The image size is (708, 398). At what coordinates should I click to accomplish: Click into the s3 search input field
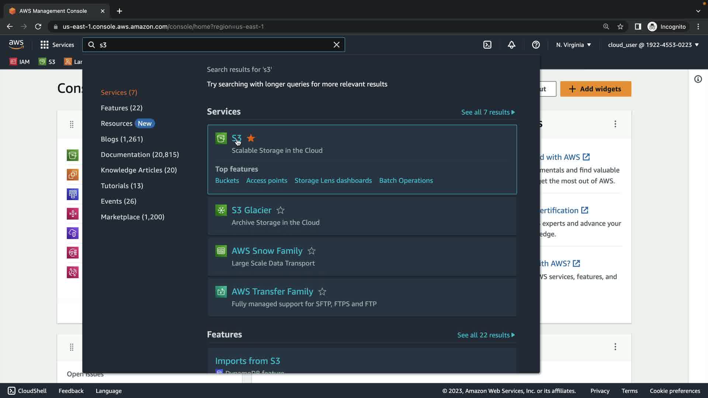pos(214,45)
